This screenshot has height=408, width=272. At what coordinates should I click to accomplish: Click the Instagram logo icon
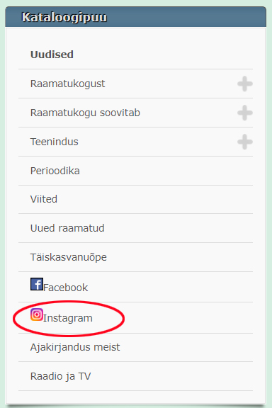[x=37, y=314]
